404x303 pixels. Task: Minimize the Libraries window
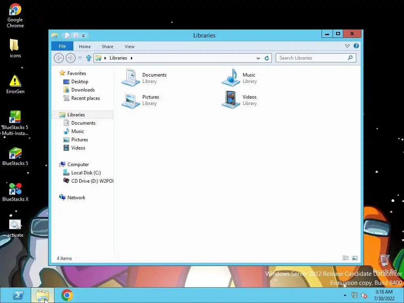click(x=327, y=34)
